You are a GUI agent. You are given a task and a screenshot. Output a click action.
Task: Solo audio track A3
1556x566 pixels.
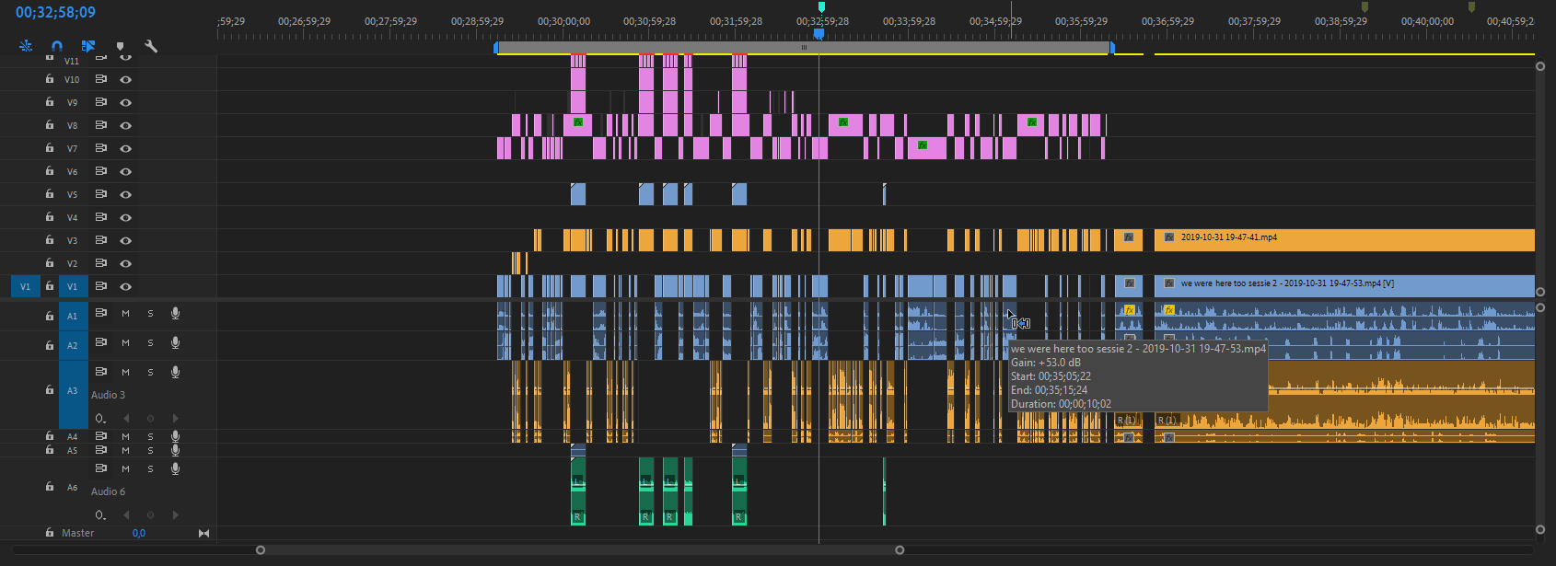(150, 373)
